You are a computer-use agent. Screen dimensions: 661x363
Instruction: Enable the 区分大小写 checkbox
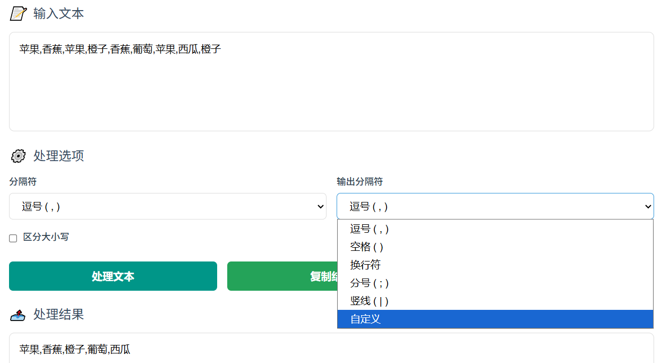click(x=13, y=238)
